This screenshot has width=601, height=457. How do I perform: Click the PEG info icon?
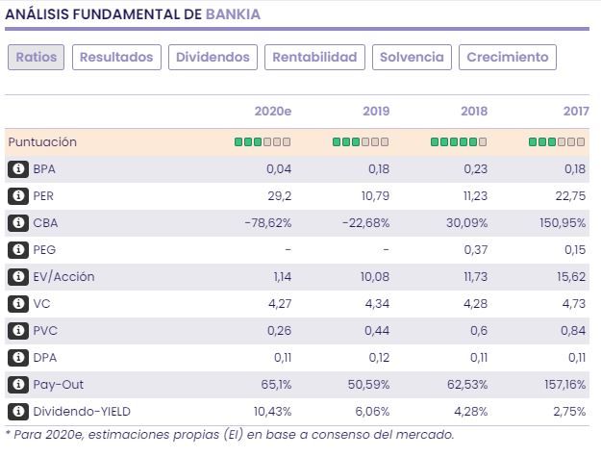point(17,250)
